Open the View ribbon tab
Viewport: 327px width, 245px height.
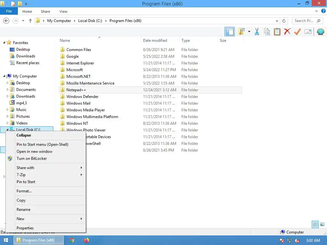click(x=63, y=11)
